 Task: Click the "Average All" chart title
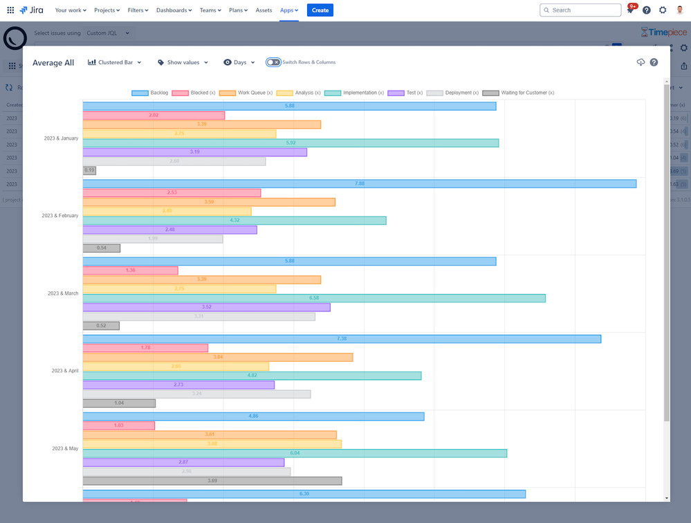[x=53, y=62]
